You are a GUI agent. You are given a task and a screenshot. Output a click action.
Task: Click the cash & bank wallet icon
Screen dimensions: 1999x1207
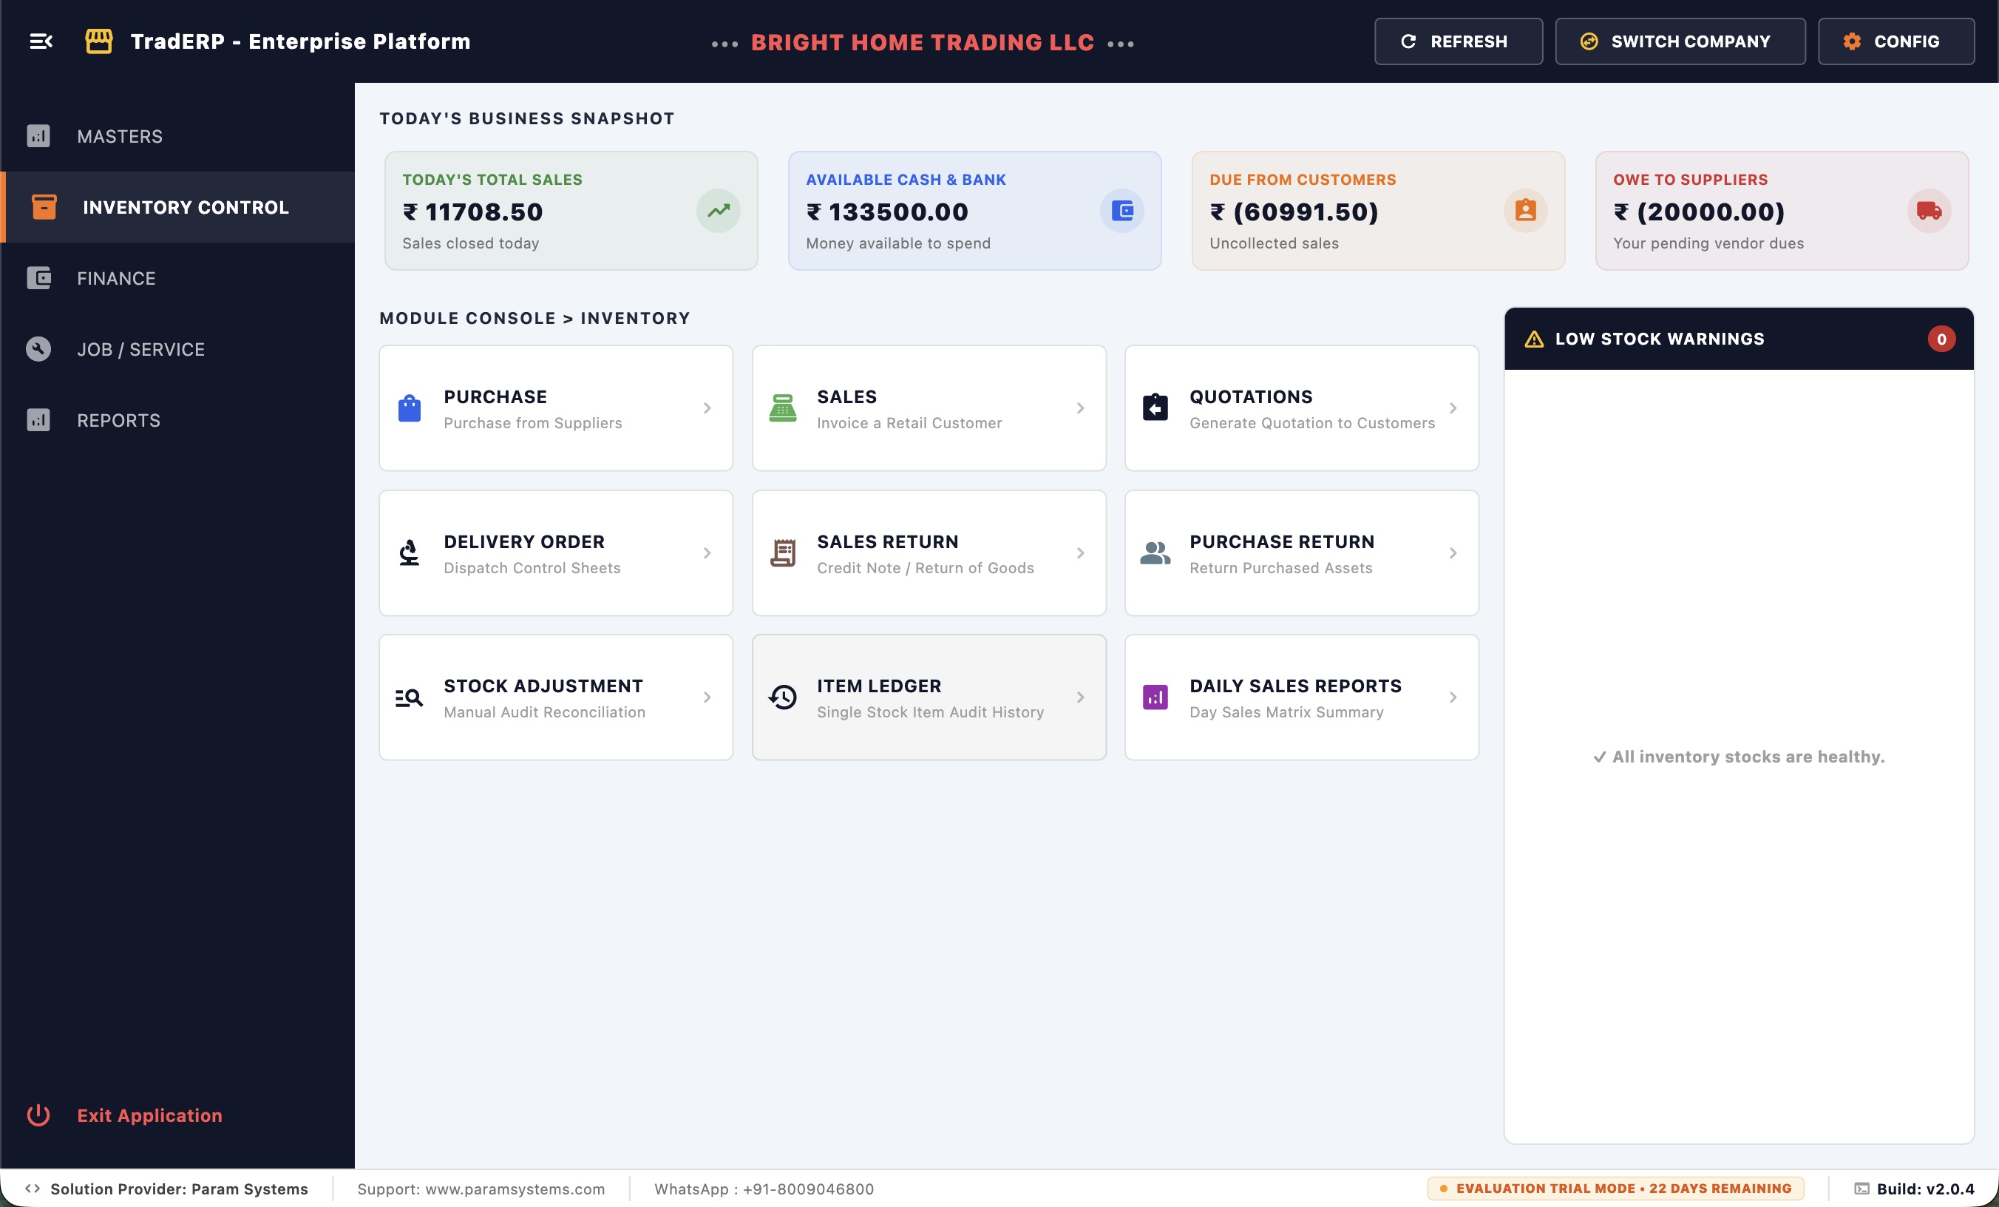[1122, 211]
